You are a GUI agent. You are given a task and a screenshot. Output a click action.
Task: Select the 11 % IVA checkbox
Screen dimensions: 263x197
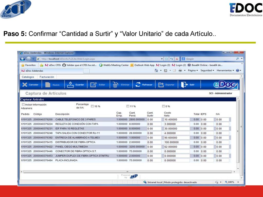click(x=128, y=106)
